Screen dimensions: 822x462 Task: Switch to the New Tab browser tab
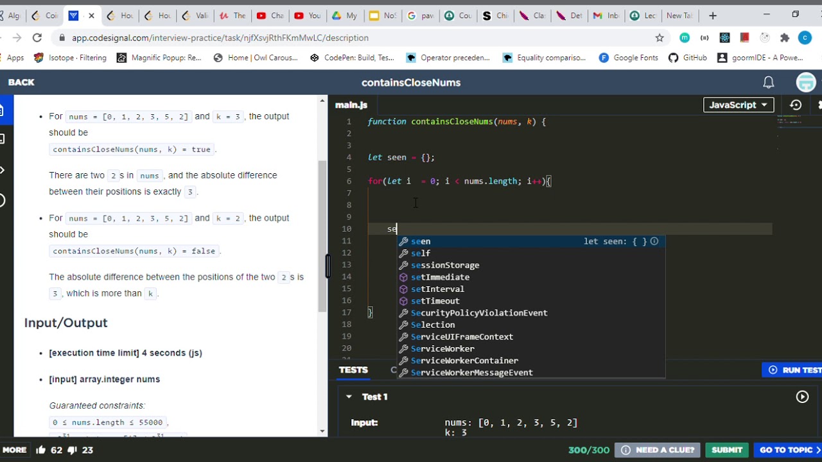(678, 15)
